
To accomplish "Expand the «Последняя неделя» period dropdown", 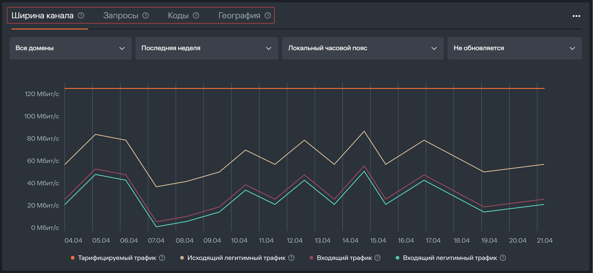I will coord(207,48).
